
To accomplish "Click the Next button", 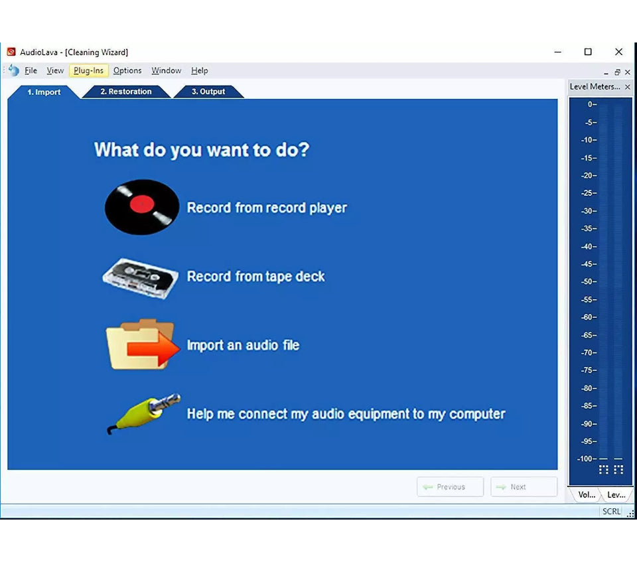I will (x=524, y=487).
